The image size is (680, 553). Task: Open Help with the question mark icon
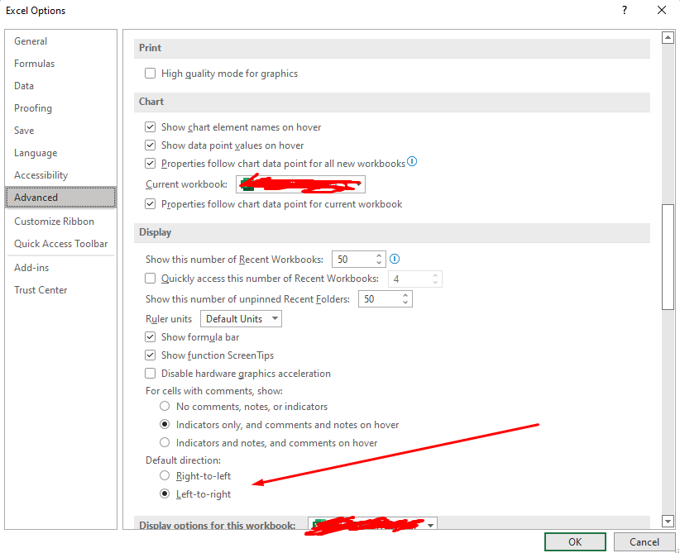coord(625,10)
